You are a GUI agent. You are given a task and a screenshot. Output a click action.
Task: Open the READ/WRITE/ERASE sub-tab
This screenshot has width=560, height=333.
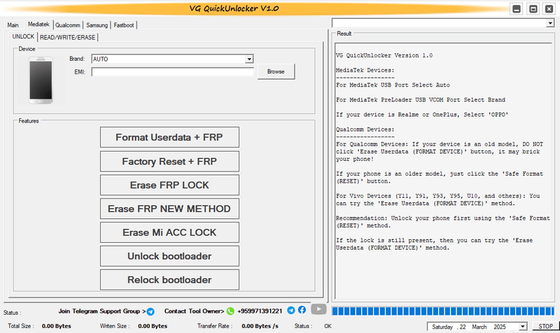click(67, 37)
